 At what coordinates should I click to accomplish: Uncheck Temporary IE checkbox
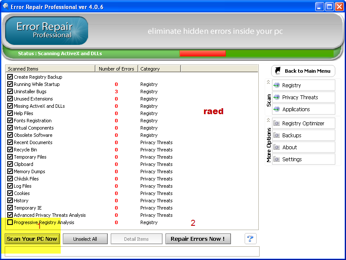coord(10,208)
